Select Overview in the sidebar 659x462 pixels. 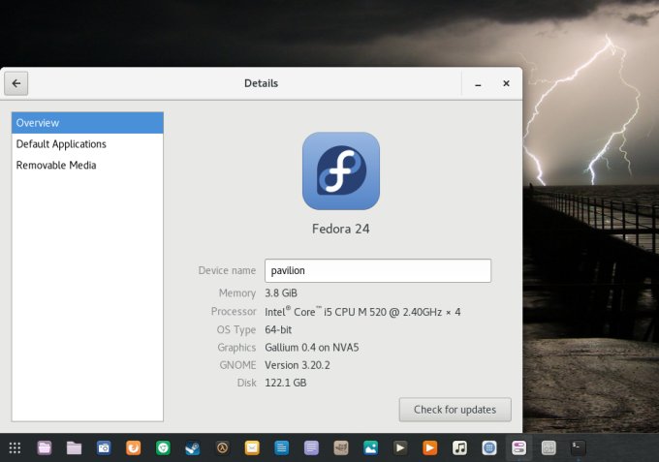pyautogui.click(x=87, y=123)
